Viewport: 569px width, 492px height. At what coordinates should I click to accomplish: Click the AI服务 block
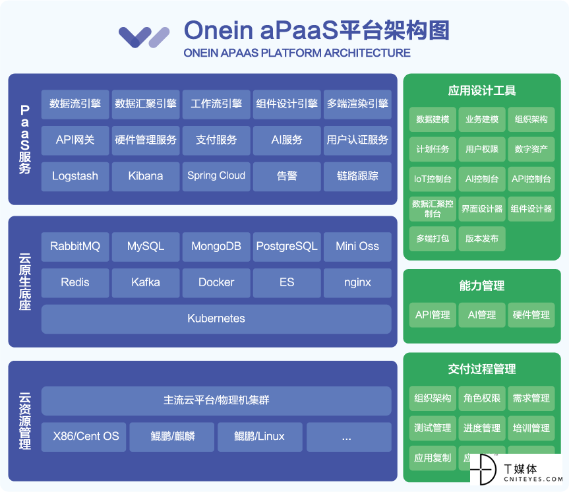coord(287,140)
